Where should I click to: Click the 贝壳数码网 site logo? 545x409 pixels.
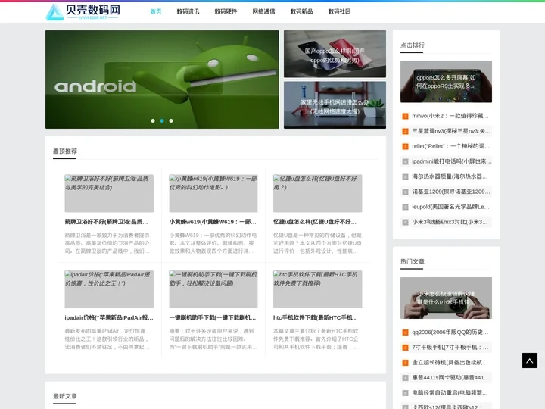[83, 11]
